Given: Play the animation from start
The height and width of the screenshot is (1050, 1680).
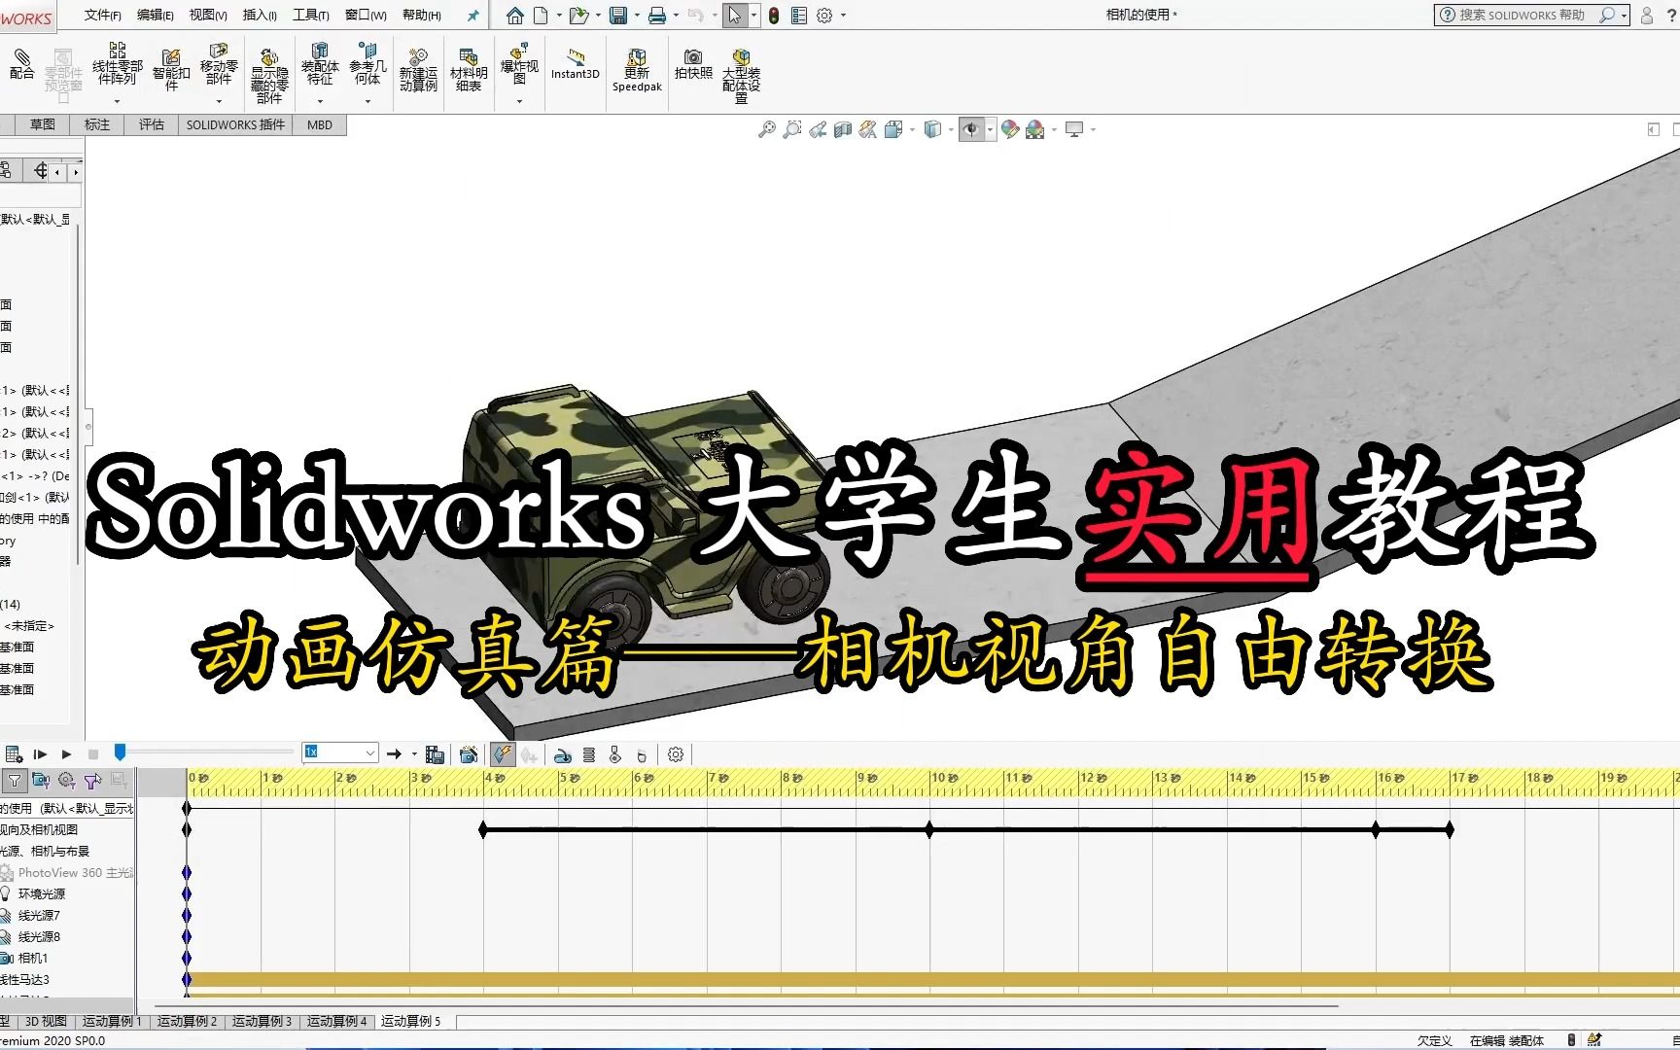Looking at the screenshot, I should point(40,754).
